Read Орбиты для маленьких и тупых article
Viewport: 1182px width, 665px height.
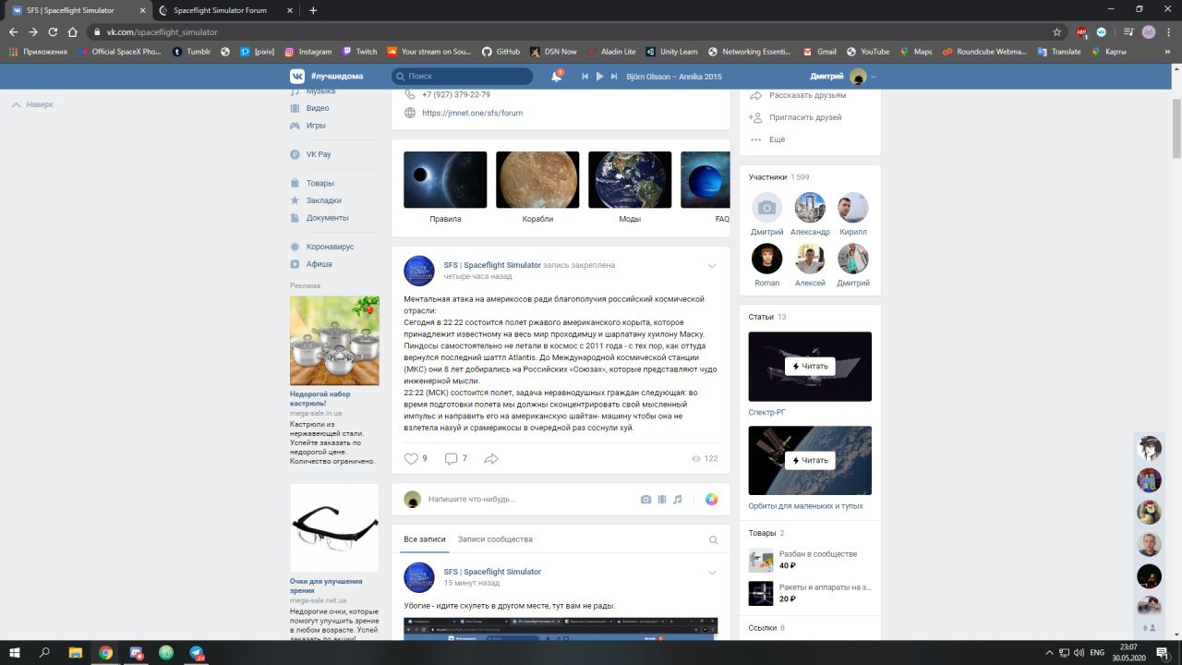pos(810,461)
